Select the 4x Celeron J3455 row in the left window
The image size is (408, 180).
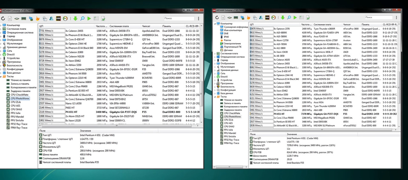click(119, 31)
